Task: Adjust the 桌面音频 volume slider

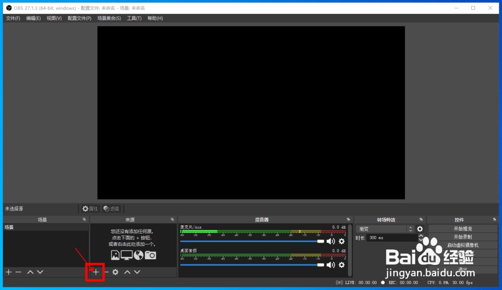Action: point(252,265)
